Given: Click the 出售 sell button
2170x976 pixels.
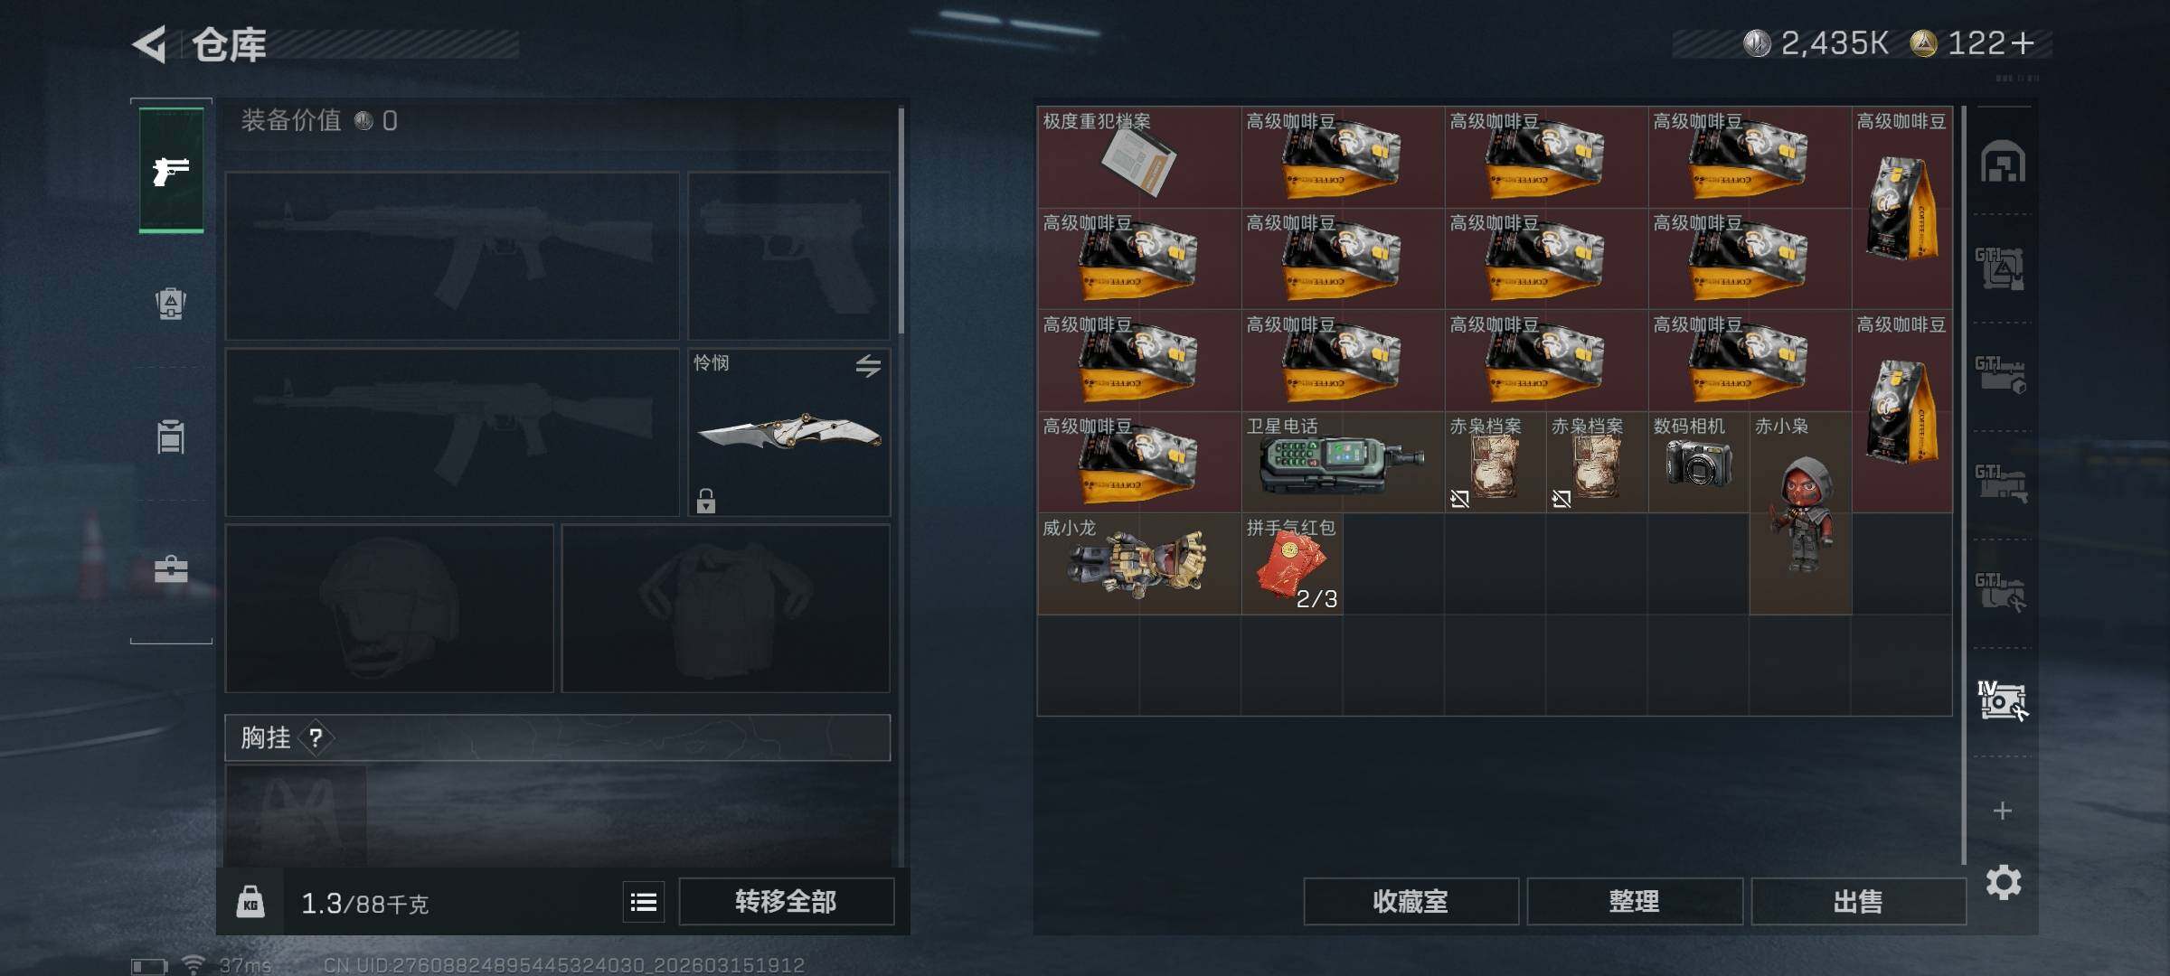Looking at the screenshot, I should coord(1859,902).
